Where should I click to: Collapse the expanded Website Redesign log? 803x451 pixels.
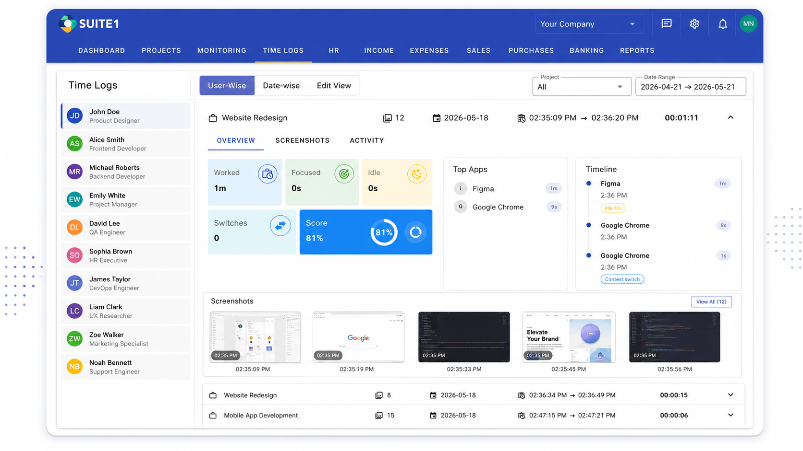[730, 117]
